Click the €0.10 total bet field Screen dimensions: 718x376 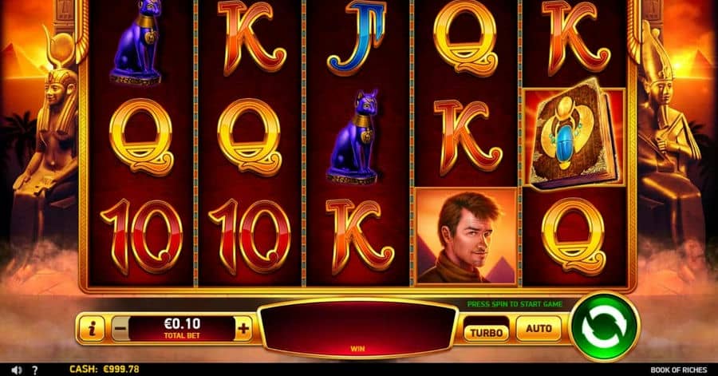[182, 328]
